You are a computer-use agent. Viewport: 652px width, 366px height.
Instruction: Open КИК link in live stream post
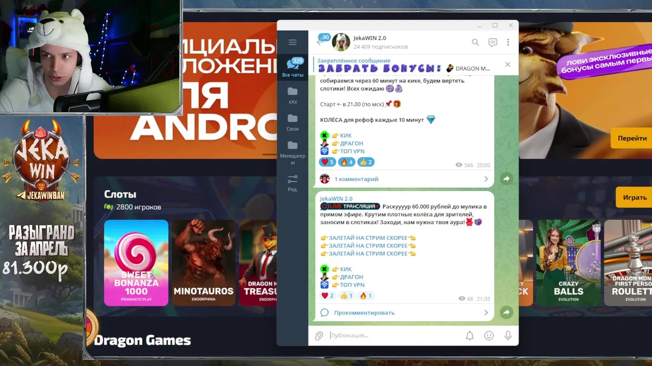click(345, 269)
